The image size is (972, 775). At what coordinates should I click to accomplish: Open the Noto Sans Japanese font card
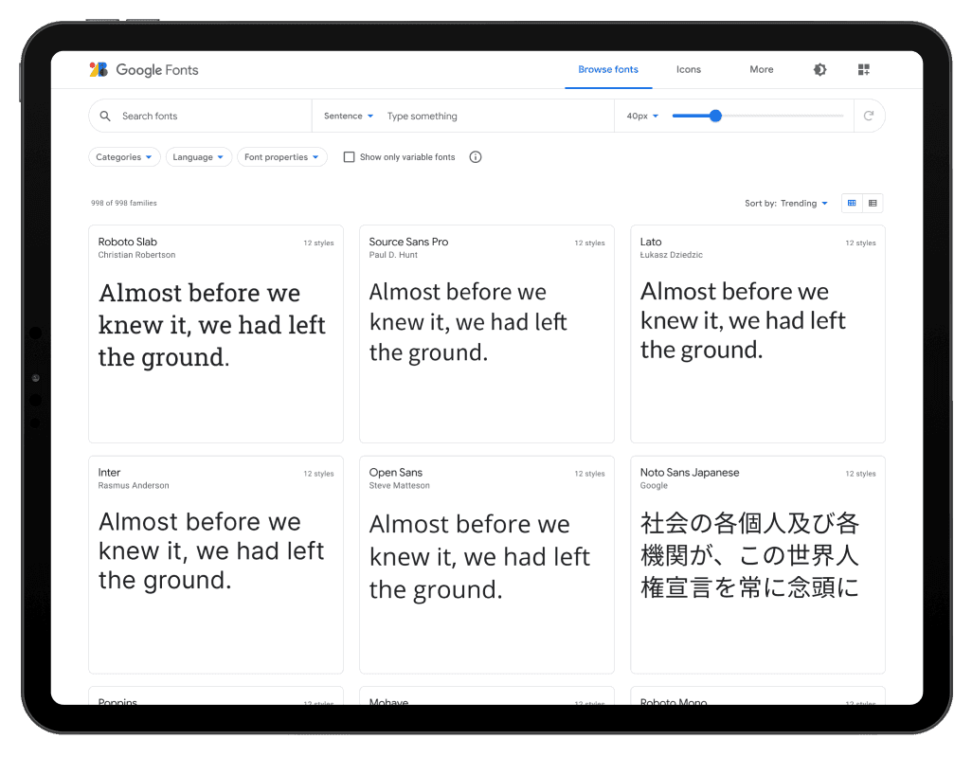point(758,565)
